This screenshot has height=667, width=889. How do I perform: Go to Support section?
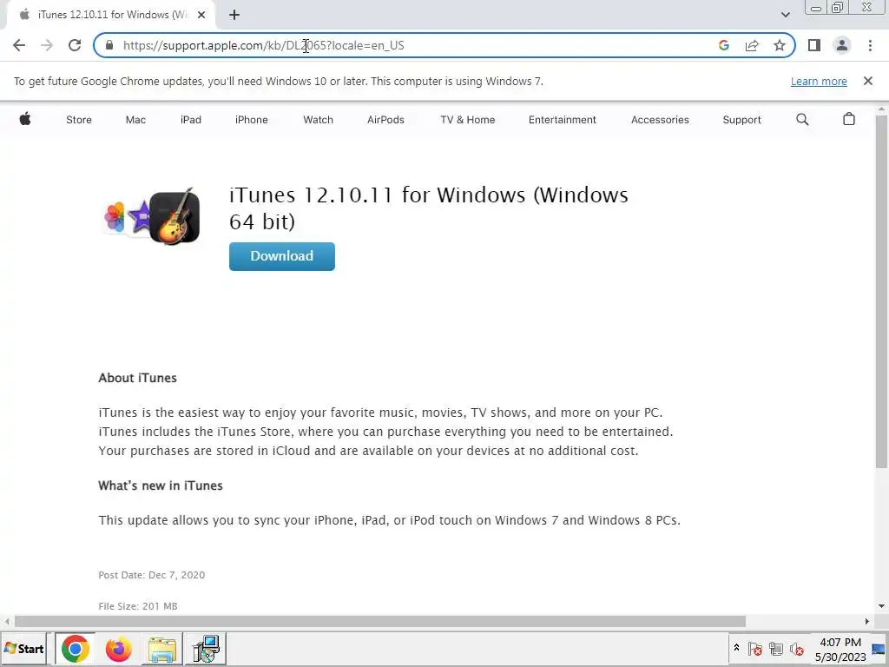coord(741,120)
